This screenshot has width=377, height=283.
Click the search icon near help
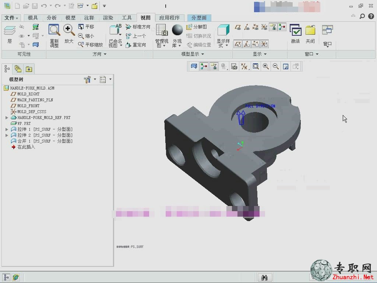pos(362,16)
